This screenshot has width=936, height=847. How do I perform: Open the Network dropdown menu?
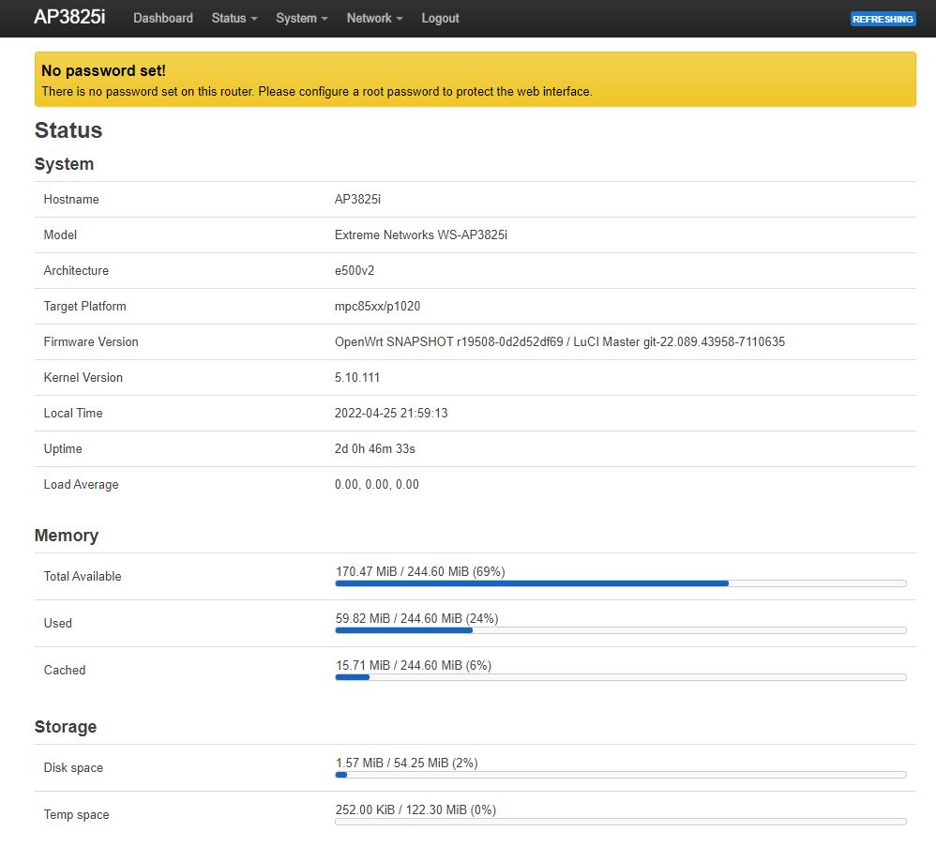click(x=374, y=18)
